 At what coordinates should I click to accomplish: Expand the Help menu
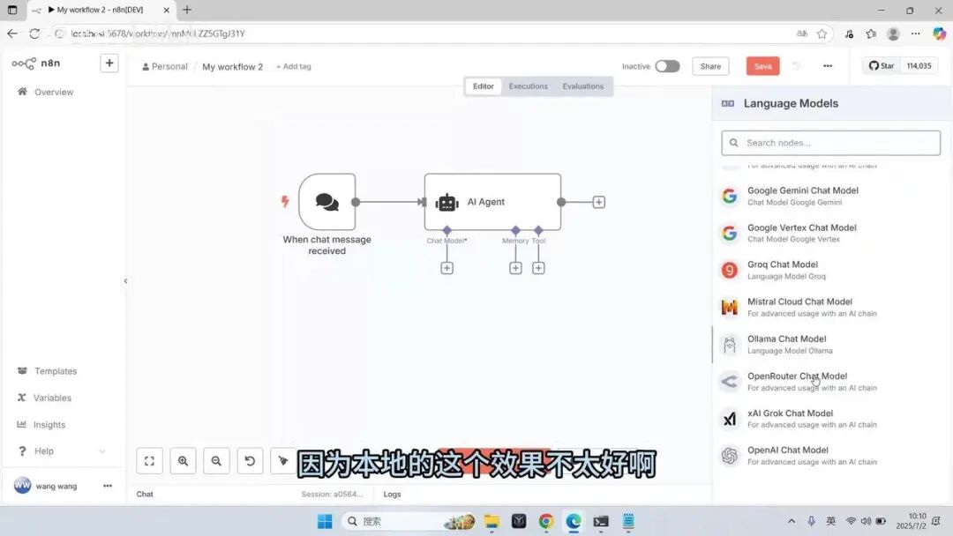[61, 451]
